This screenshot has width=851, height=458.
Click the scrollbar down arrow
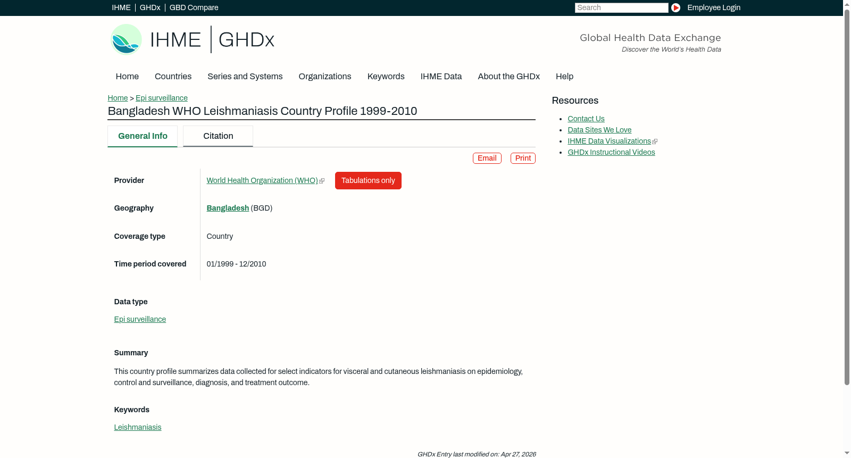tap(847, 453)
